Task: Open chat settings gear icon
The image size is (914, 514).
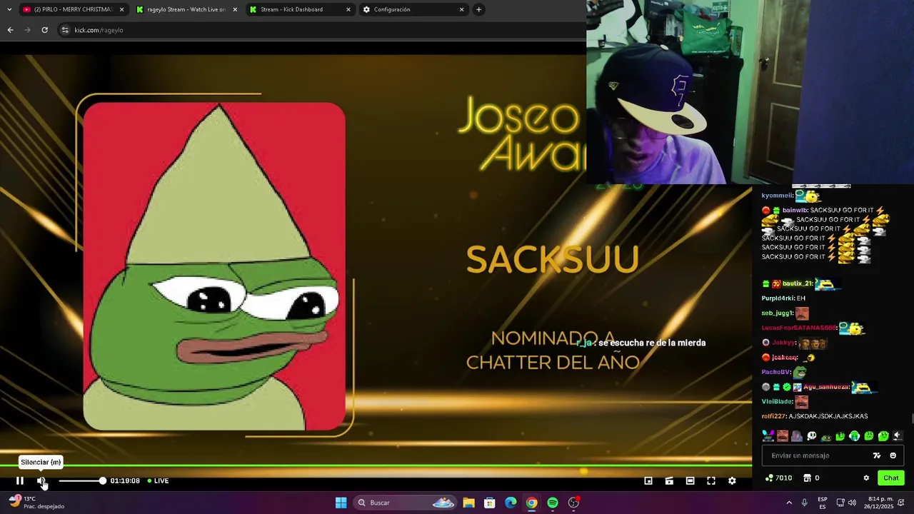Action: 866,478
